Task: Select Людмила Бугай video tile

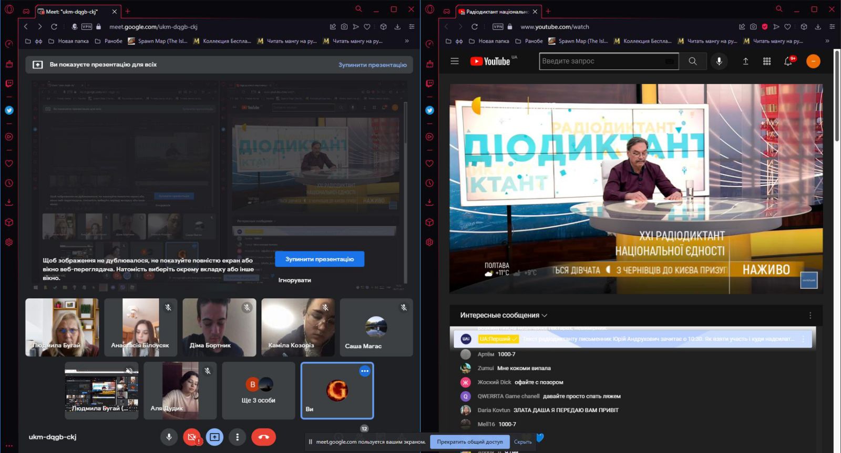Action: (x=62, y=327)
